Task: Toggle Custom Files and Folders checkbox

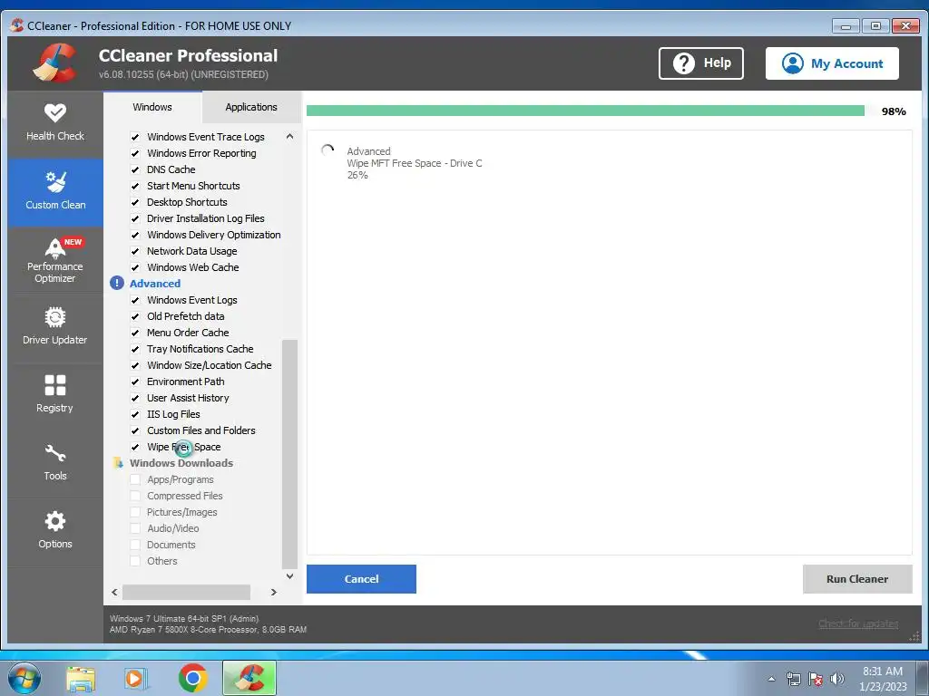Action: coord(135,430)
